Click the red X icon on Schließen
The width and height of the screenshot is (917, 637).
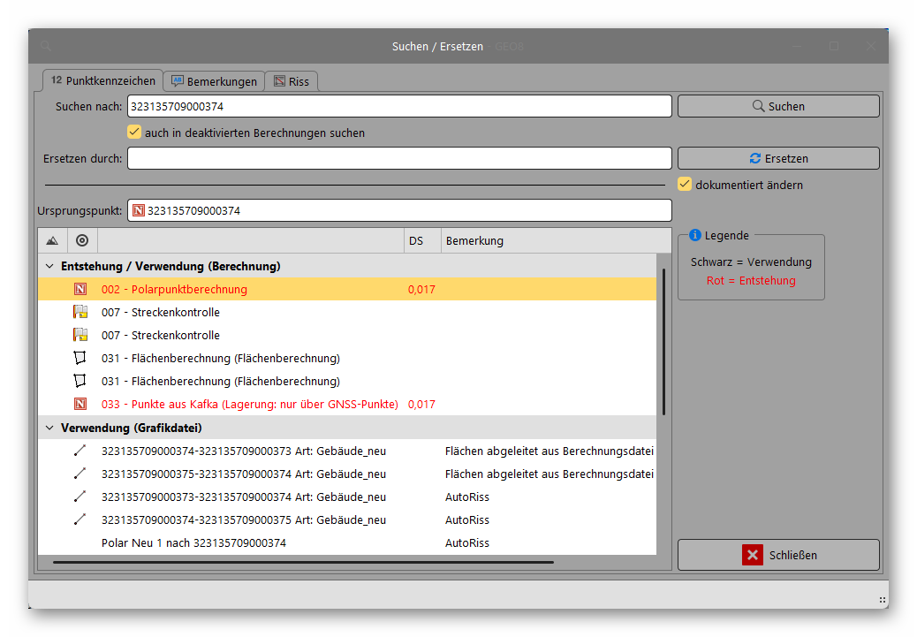point(753,555)
